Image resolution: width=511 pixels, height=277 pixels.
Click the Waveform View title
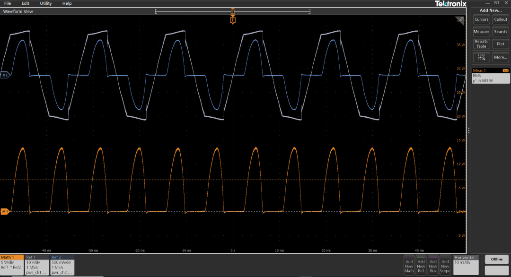coord(18,11)
